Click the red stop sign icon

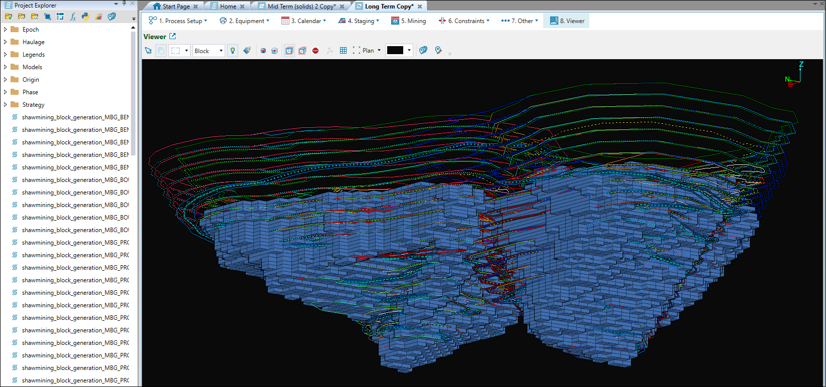315,51
